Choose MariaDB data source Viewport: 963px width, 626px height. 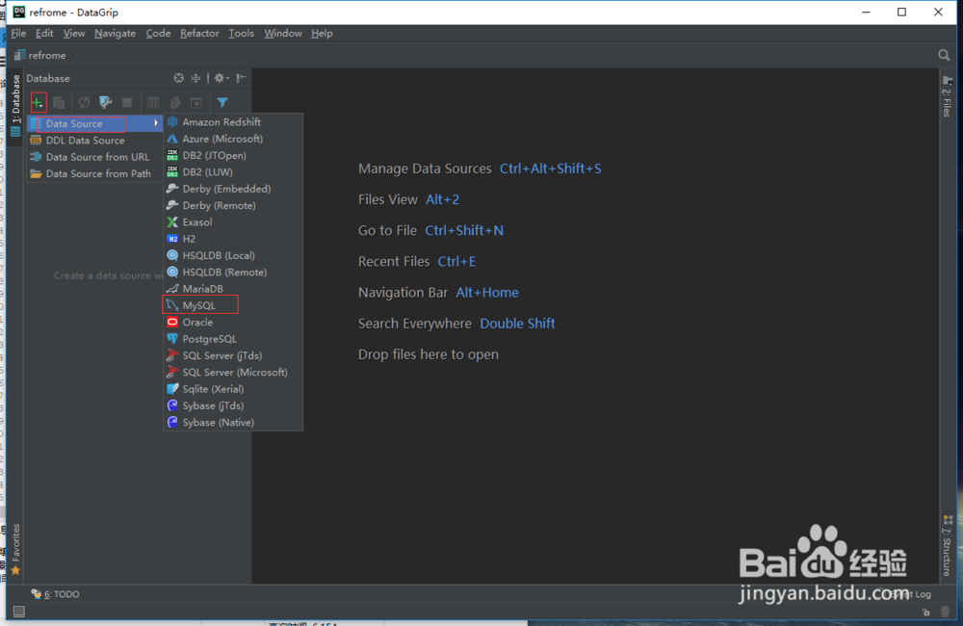click(x=233, y=288)
